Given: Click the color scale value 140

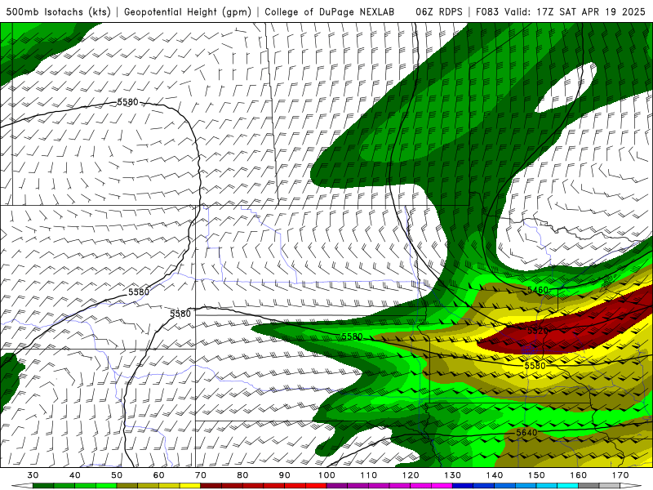Looking at the screenshot, I should [495, 475].
